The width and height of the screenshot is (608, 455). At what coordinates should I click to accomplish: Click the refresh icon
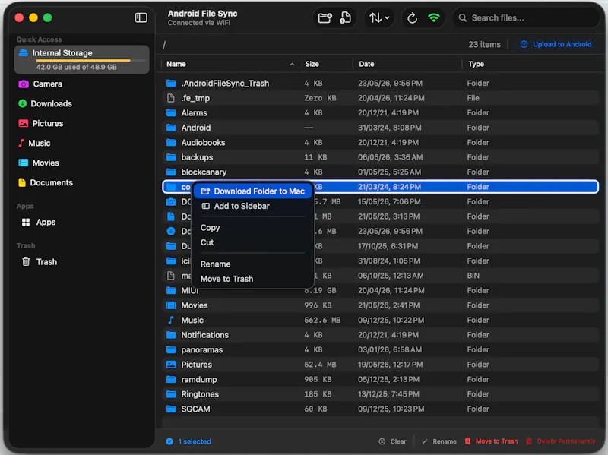click(412, 17)
